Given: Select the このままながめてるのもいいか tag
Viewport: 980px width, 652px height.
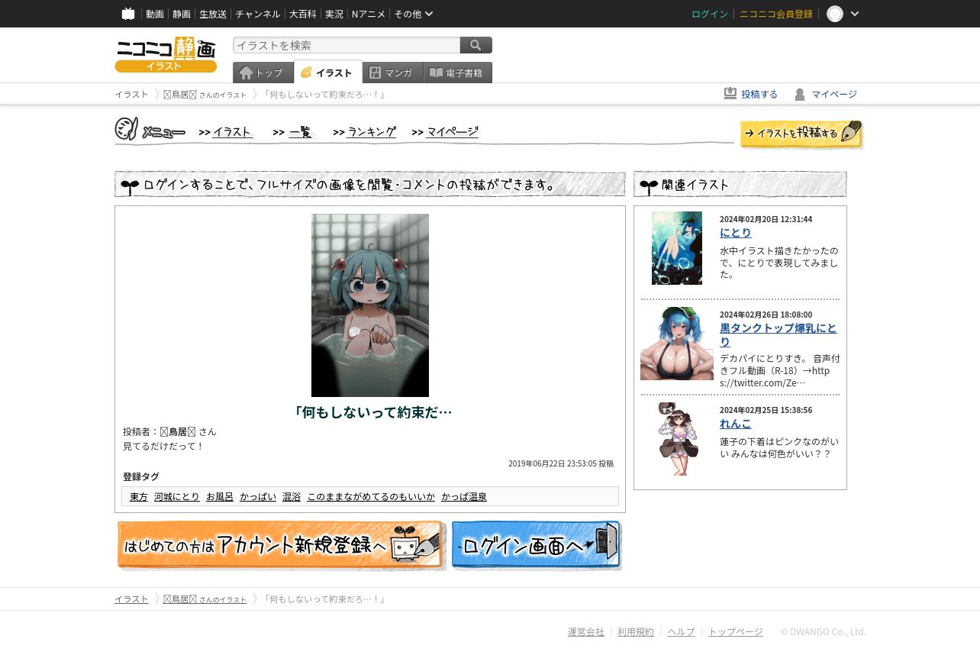Looking at the screenshot, I should [371, 497].
